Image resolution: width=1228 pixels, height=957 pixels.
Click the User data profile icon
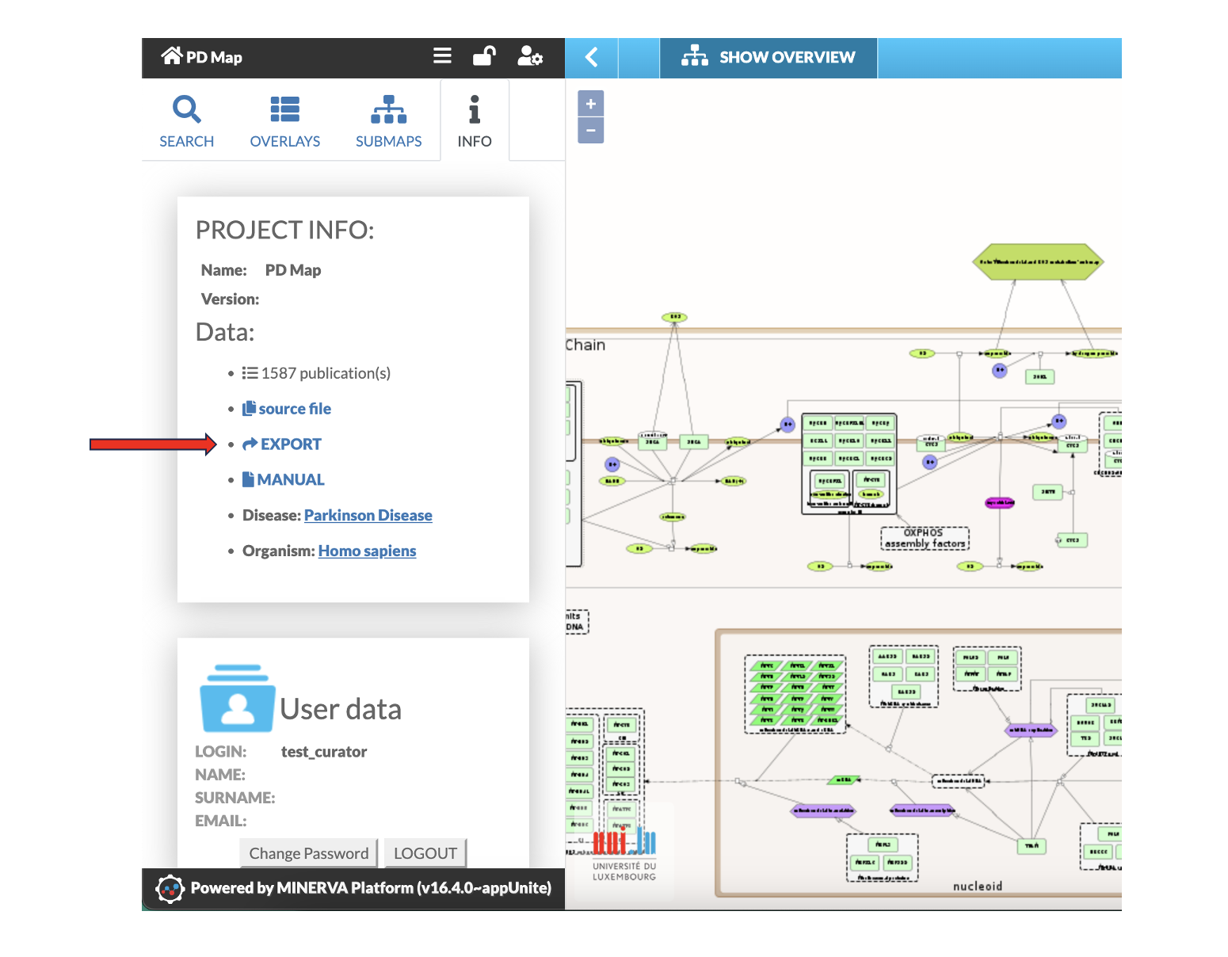(238, 698)
